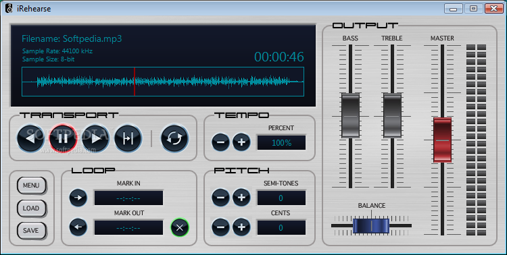Raise pitch semi-tones with plus button
The image size is (507, 255).
click(241, 198)
